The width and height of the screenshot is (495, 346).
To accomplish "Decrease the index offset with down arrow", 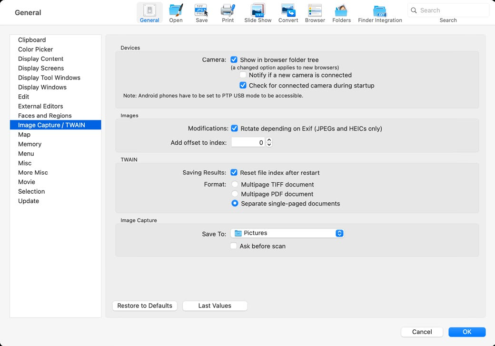I will click(269, 145).
